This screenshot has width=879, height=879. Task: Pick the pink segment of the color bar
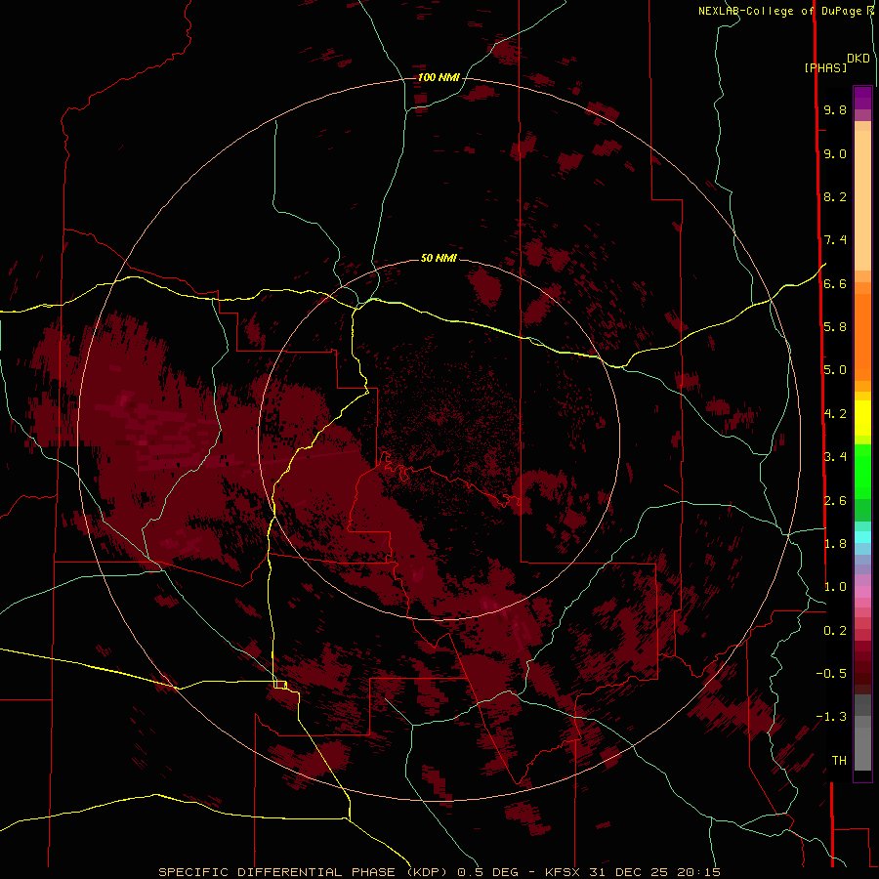(x=862, y=592)
